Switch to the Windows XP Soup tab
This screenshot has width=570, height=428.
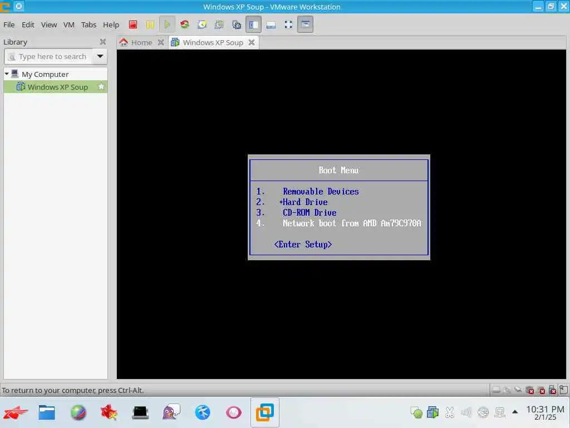pyautogui.click(x=213, y=42)
